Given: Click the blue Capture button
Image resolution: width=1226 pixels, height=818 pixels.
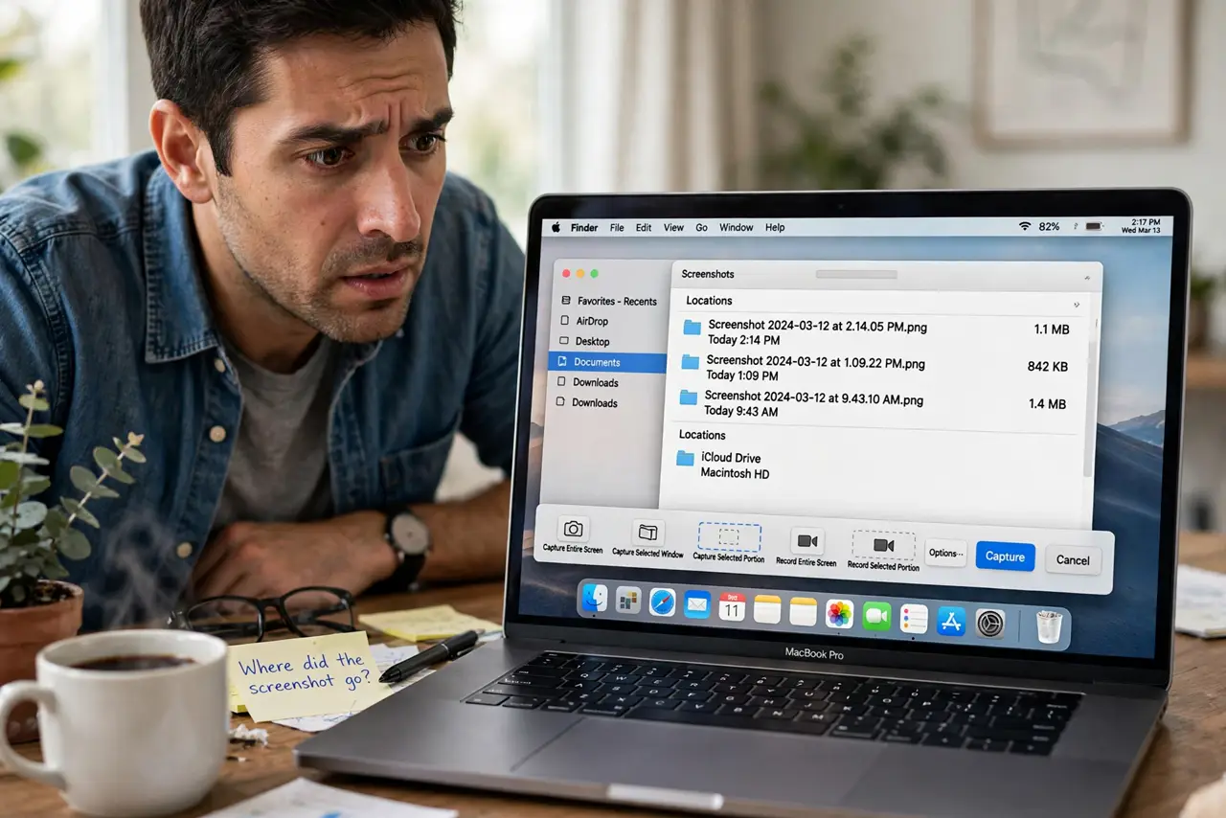Looking at the screenshot, I should (x=1005, y=557).
